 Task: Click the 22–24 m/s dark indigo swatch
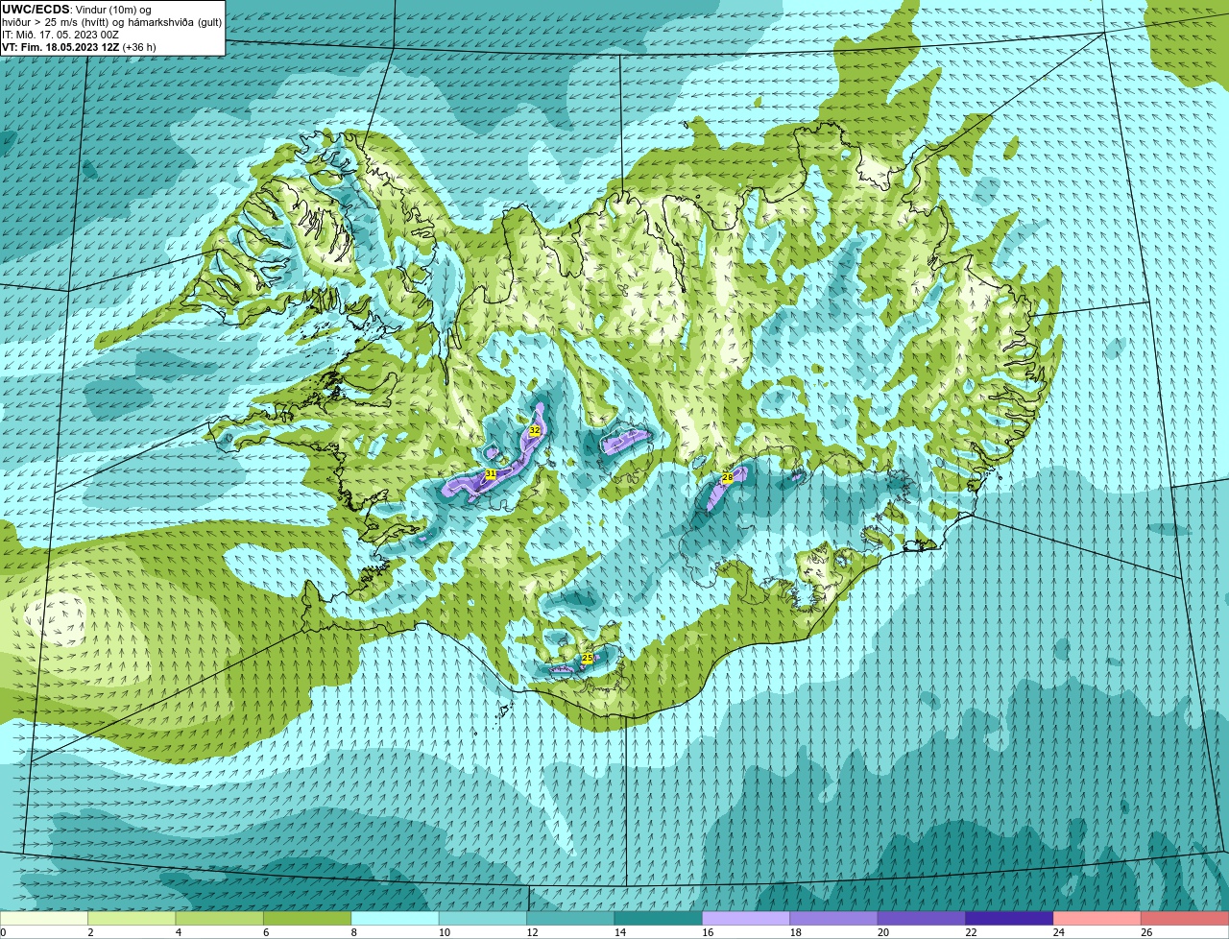coord(1009,918)
